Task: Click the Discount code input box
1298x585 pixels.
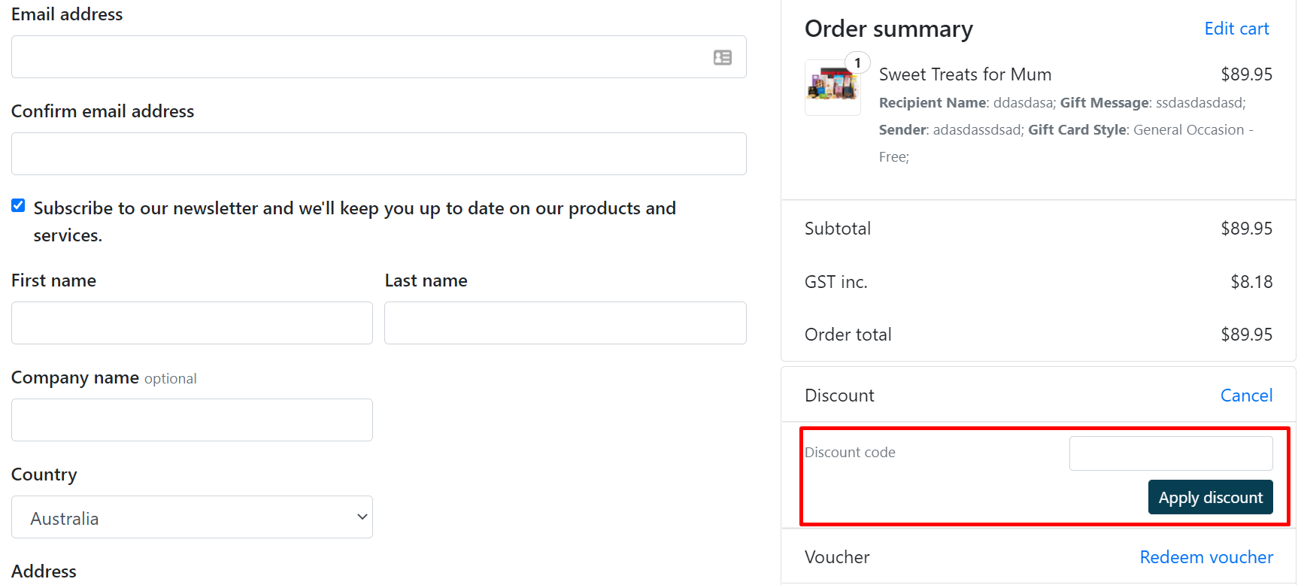Action: tap(1170, 453)
